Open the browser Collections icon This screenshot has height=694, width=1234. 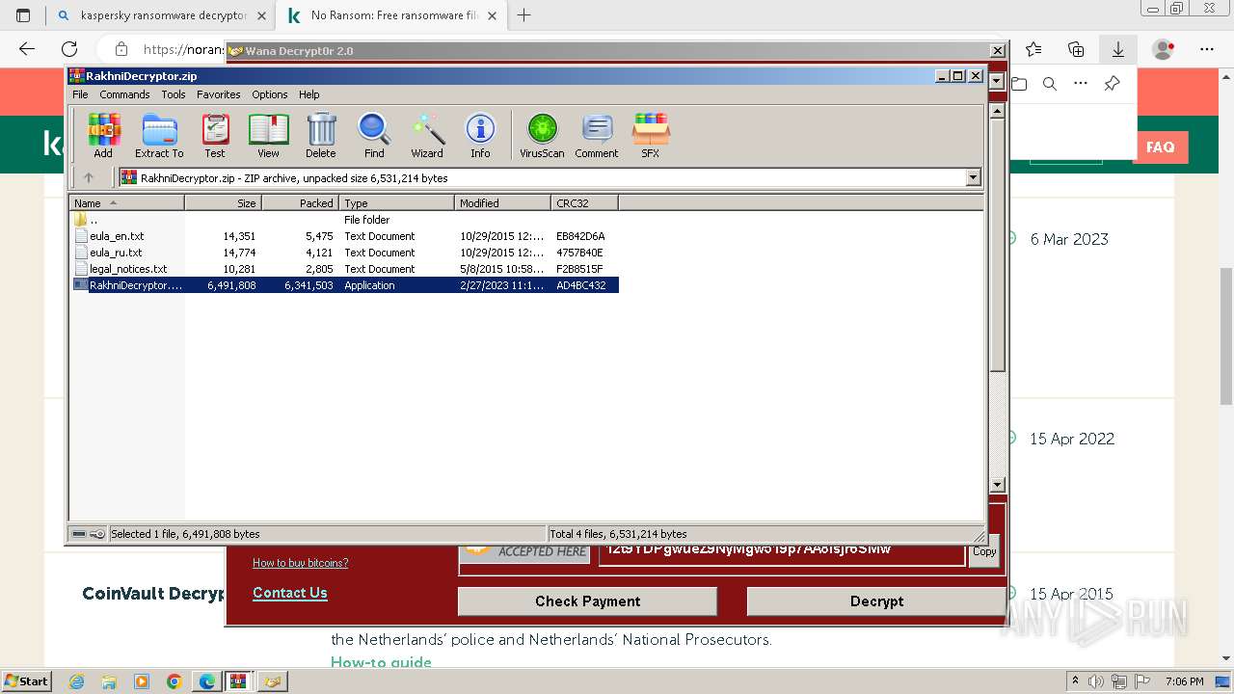point(1076,49)
